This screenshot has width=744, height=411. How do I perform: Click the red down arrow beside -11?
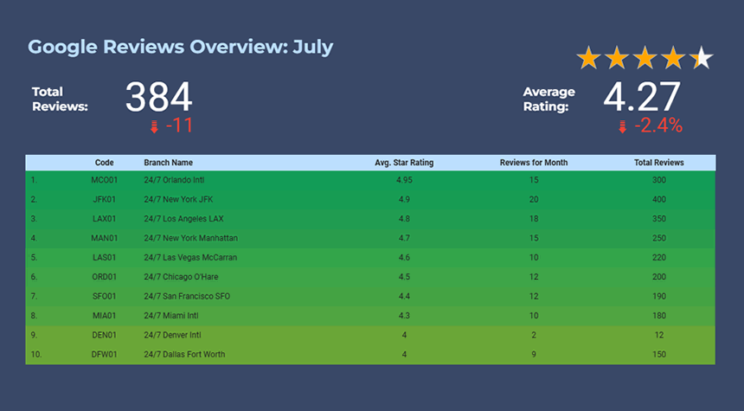click(x=154, y=126)
